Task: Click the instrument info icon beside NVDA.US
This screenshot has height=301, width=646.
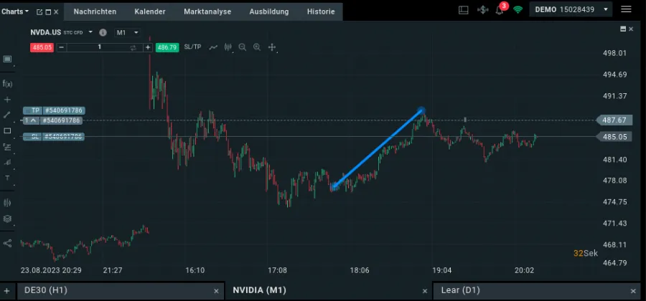Action: [x=103, y=32]
